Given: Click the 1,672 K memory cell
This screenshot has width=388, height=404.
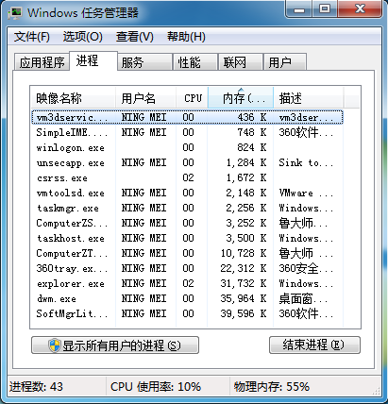Looking at the screenshot, I should [246, 177].
